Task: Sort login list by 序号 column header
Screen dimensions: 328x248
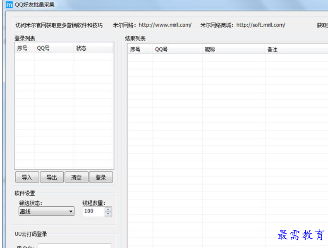Action: 24,48
